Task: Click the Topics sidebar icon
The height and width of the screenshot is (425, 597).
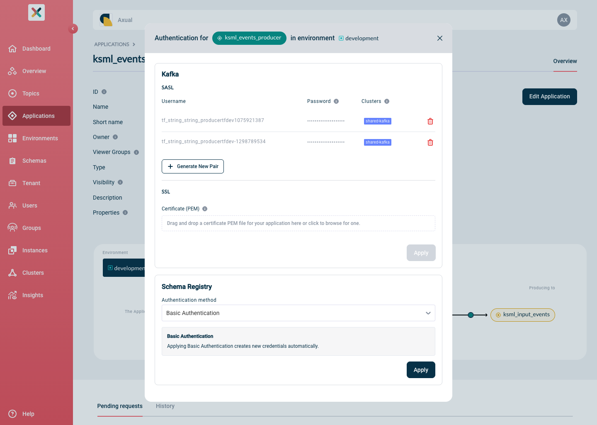Action: (12, 93)
